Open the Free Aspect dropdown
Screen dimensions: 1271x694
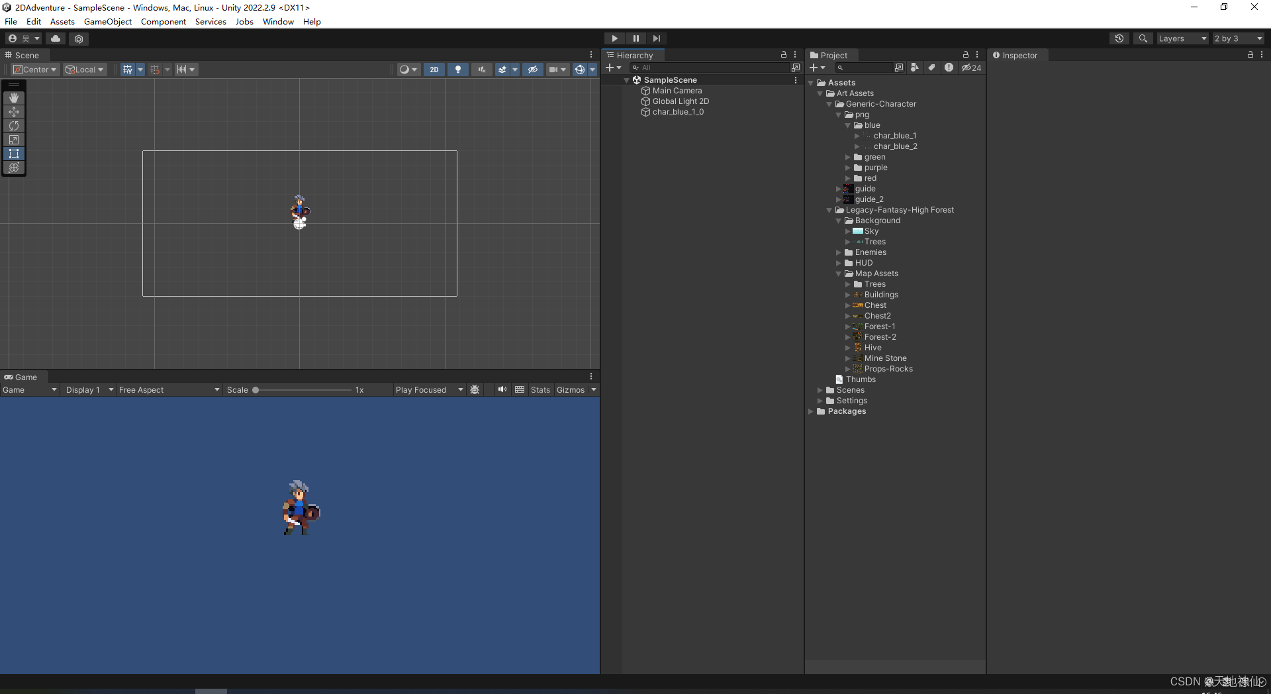coord(169,390)
